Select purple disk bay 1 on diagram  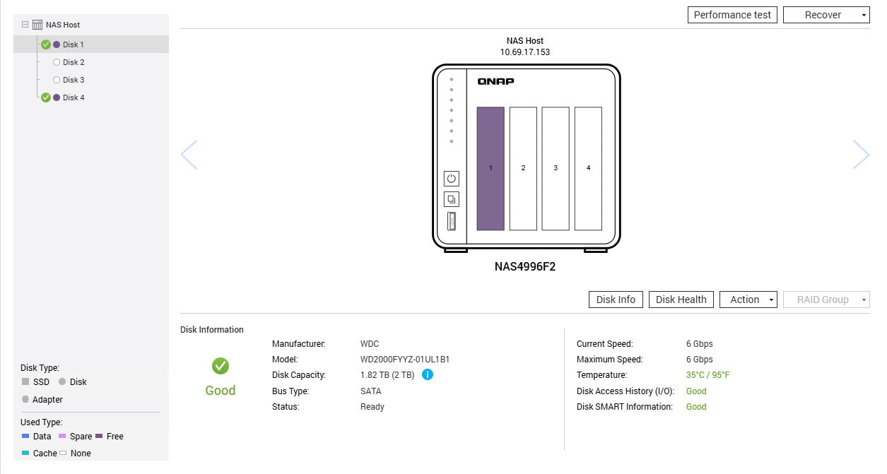click(x=491, y=168)
